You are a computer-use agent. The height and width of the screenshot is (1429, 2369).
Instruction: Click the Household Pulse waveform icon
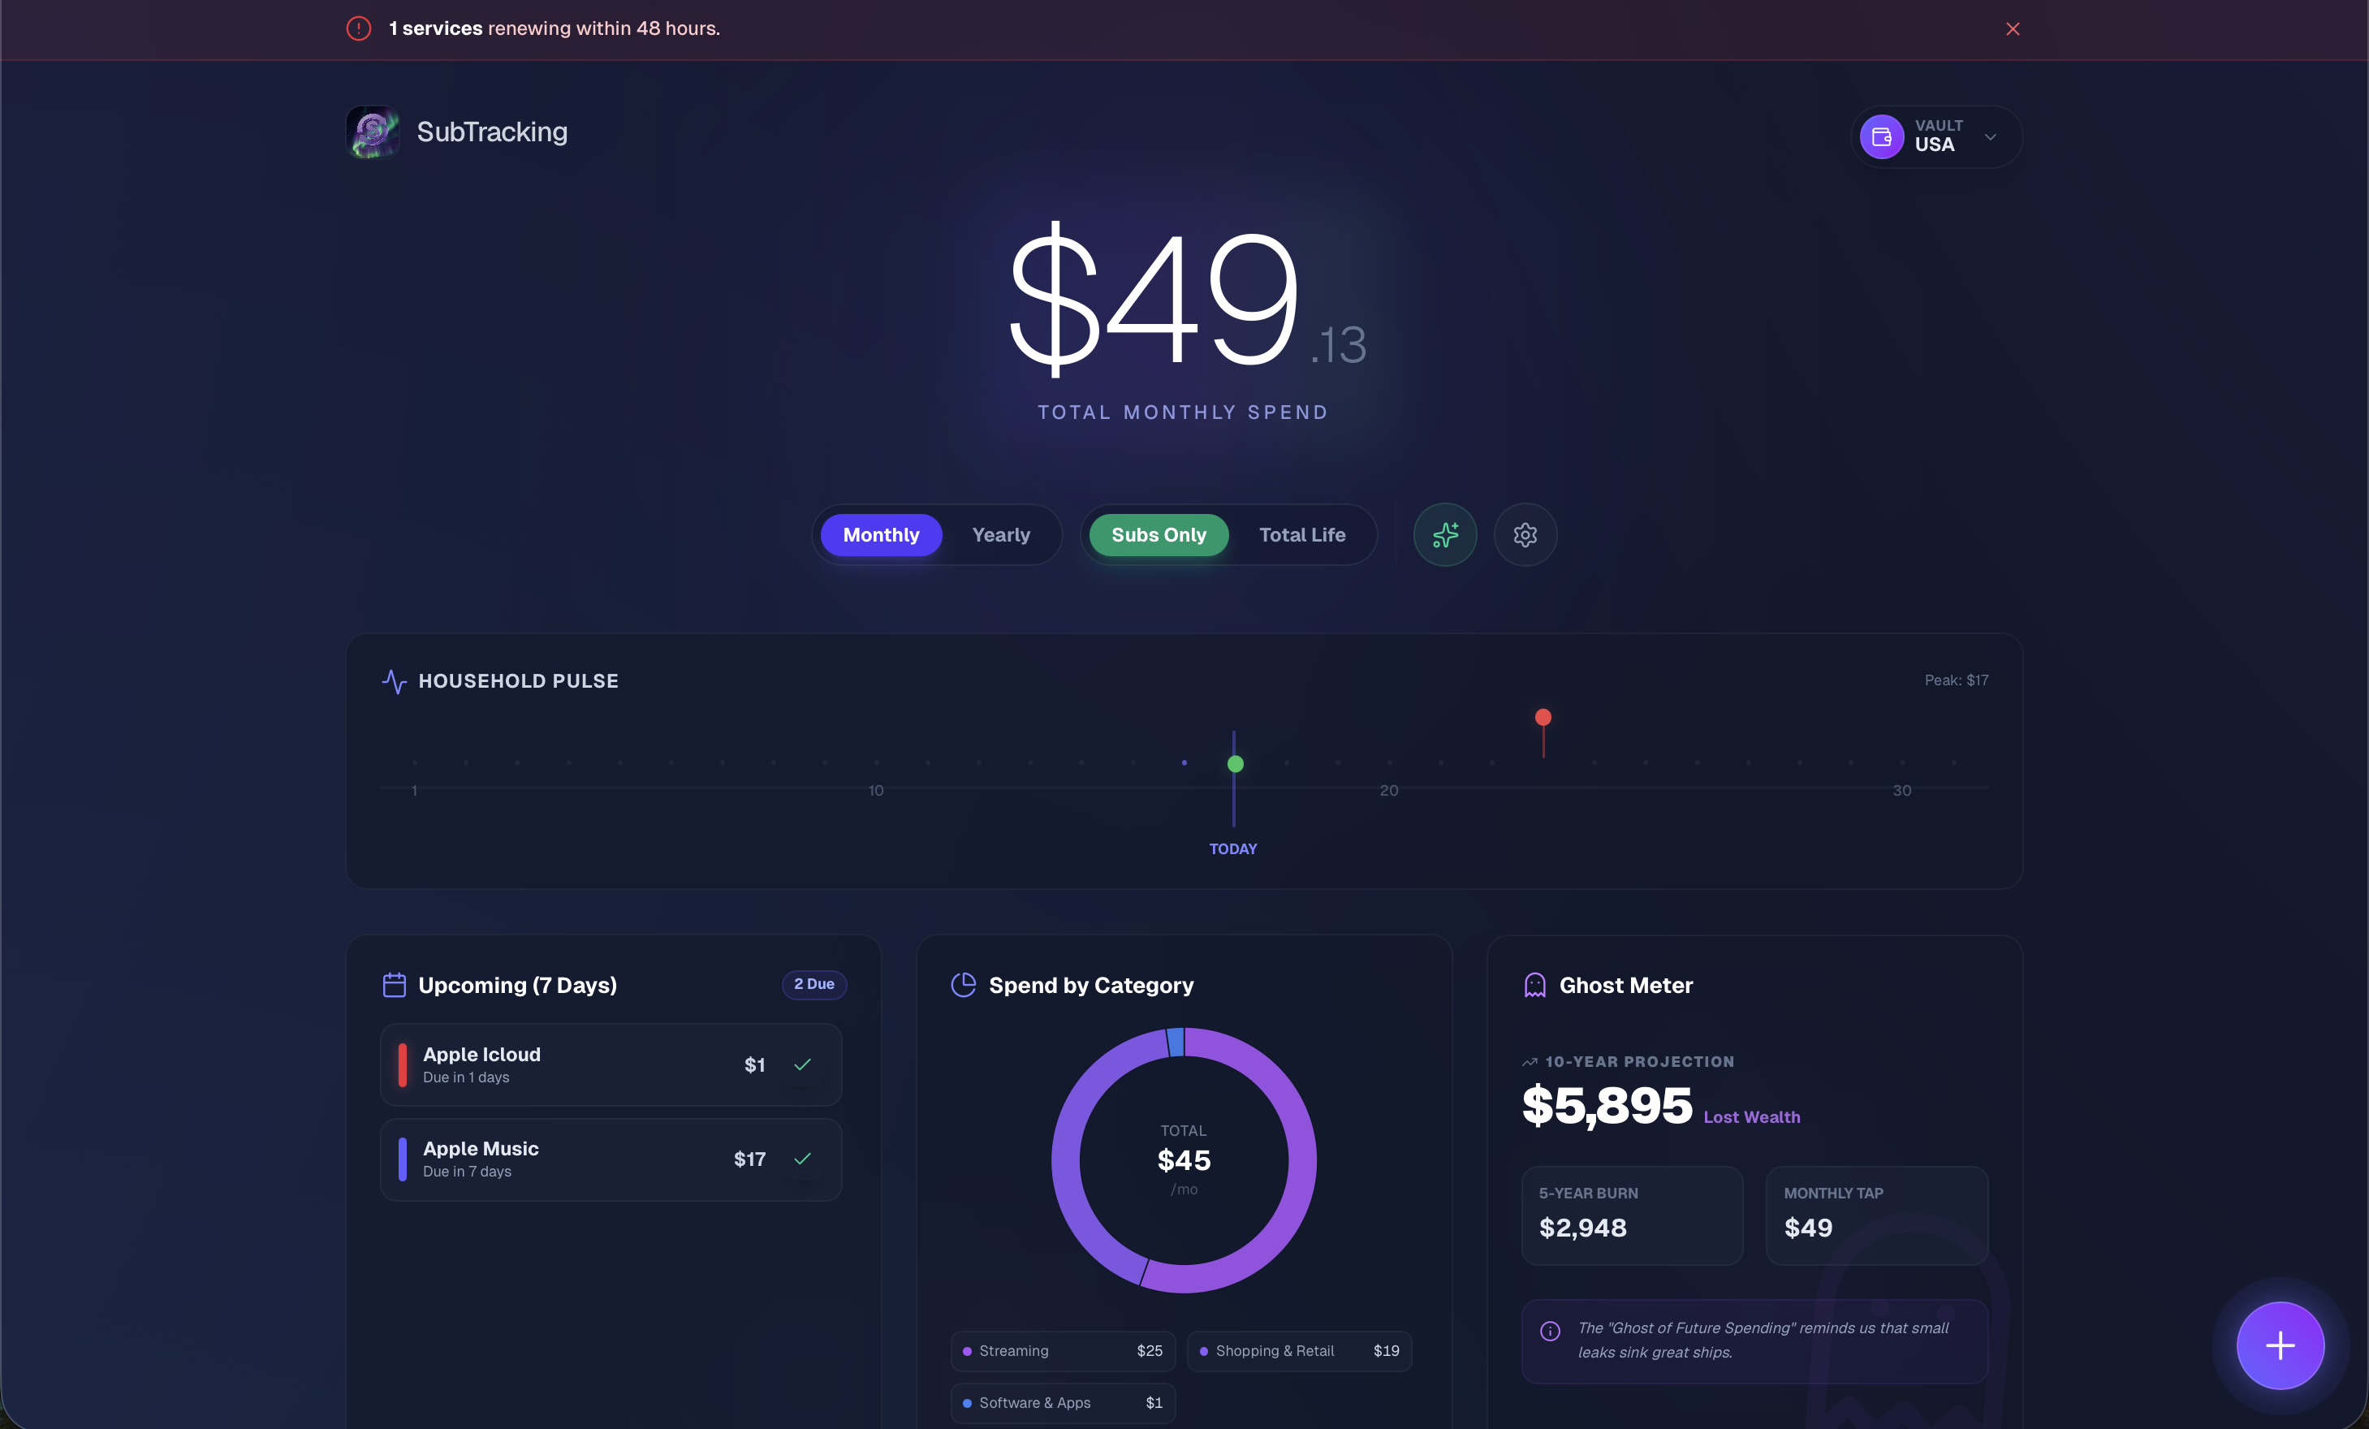coord(395,681)
